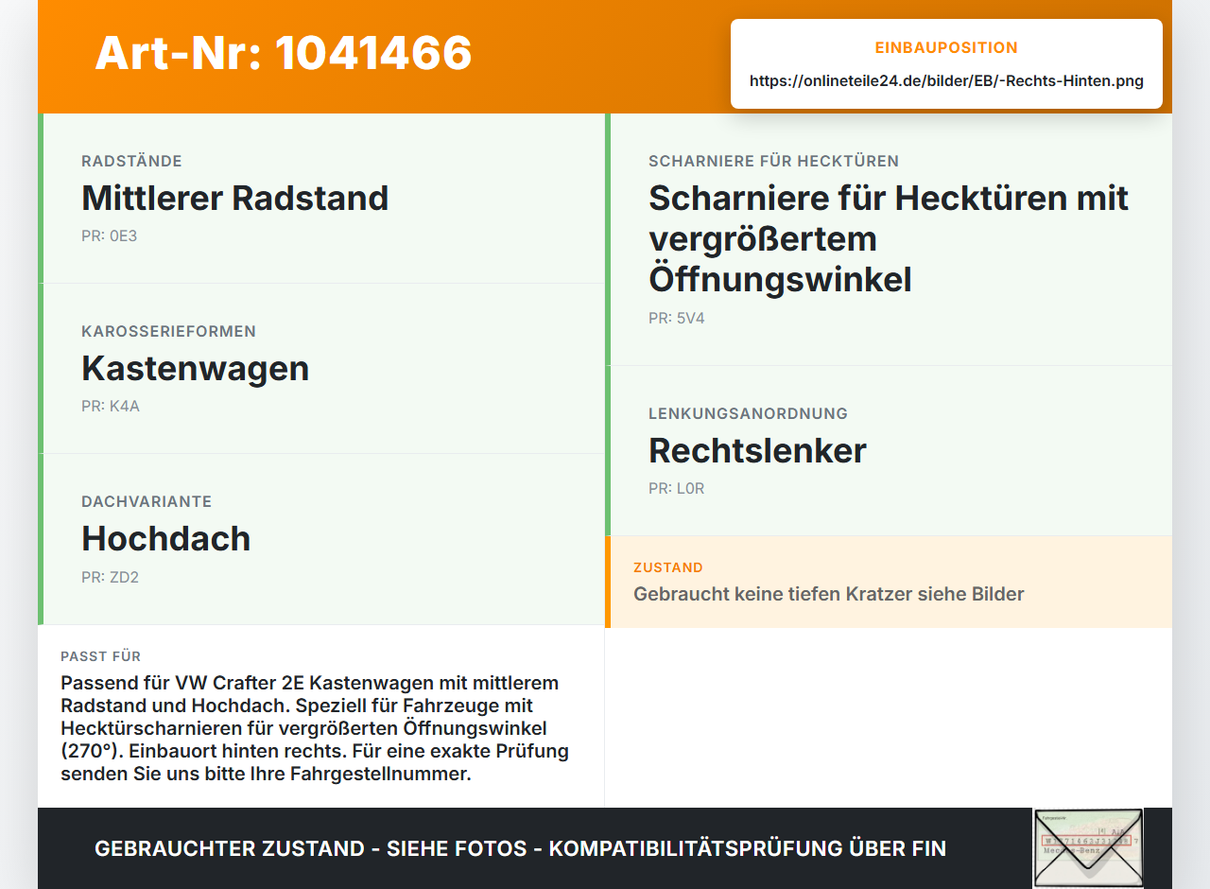The width and height of the screenshot is (1210, 889).
Task: Click the 'GEBRAUCHTER ZUSTAND - SIEHE FOTOS' footer text
Action: [520, 848]
